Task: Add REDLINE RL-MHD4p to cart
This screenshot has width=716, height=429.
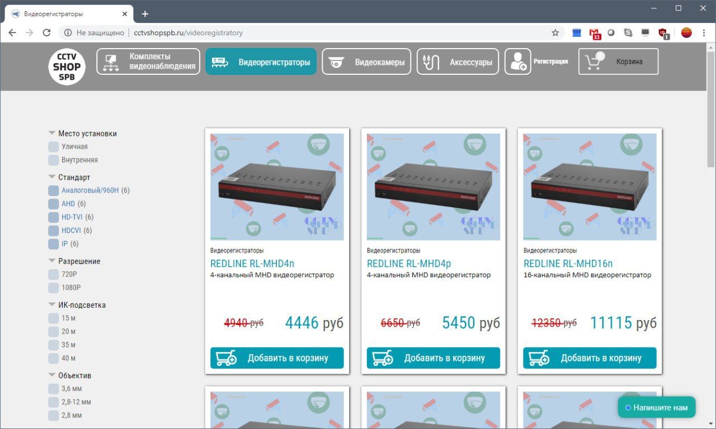Action: click(434, 358)
